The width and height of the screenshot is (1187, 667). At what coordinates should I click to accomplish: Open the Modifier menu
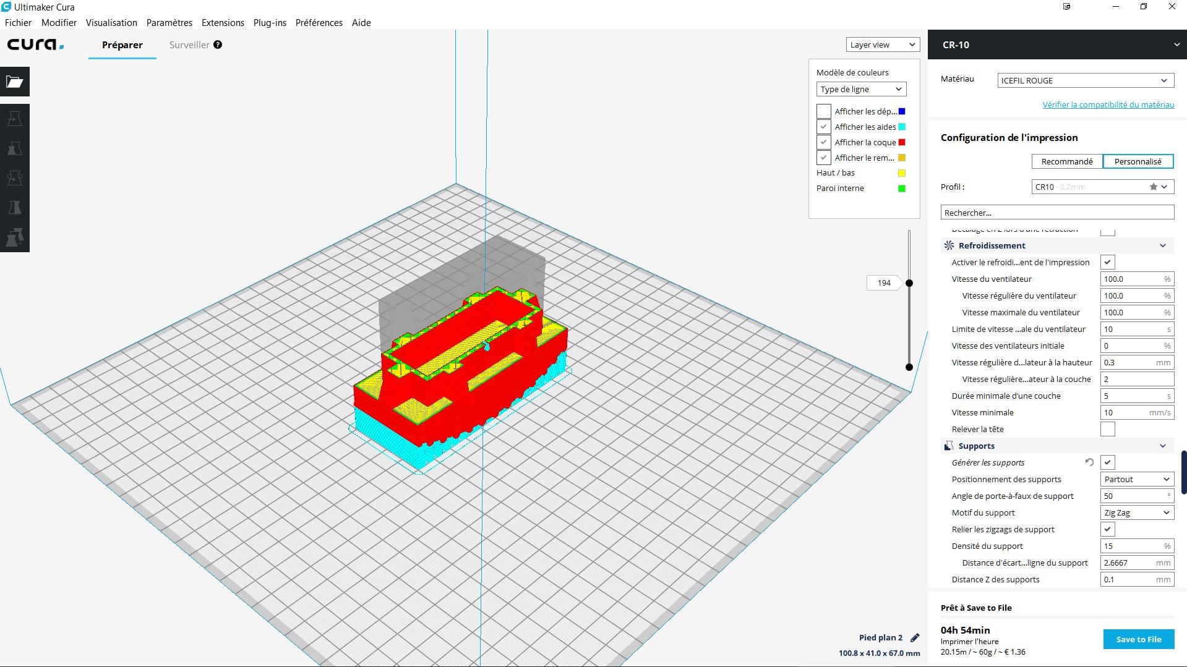pos(59,23)
